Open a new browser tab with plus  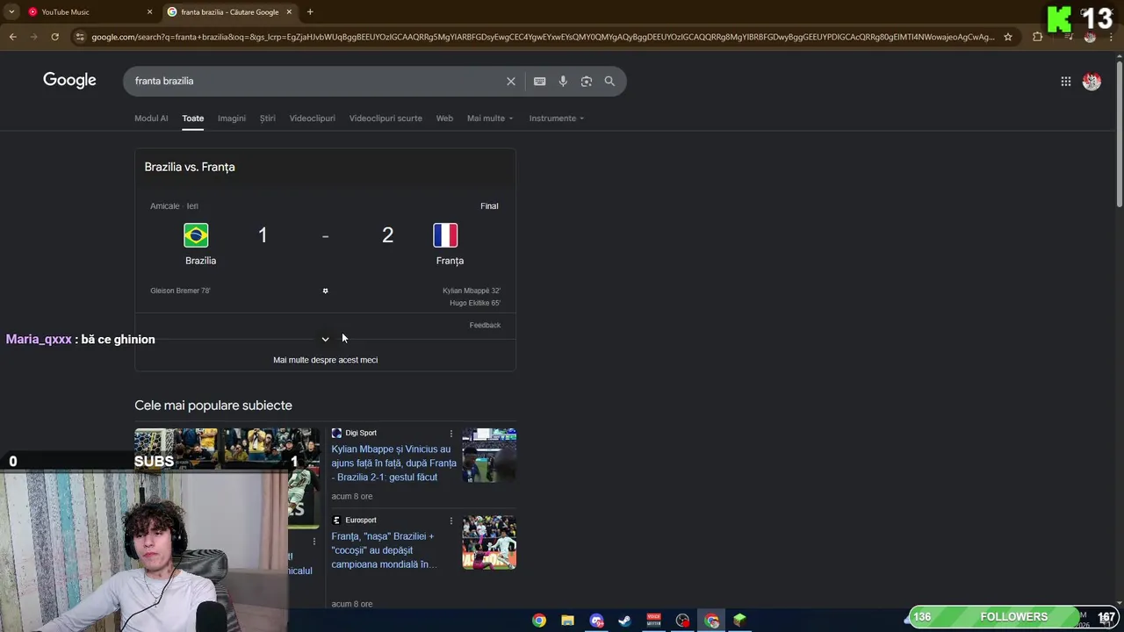pyautogui.click(x=310, y=12)
